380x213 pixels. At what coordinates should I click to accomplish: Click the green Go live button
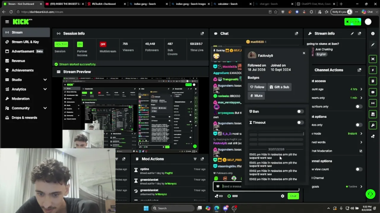pyautogui.click(x=353, y=22)
